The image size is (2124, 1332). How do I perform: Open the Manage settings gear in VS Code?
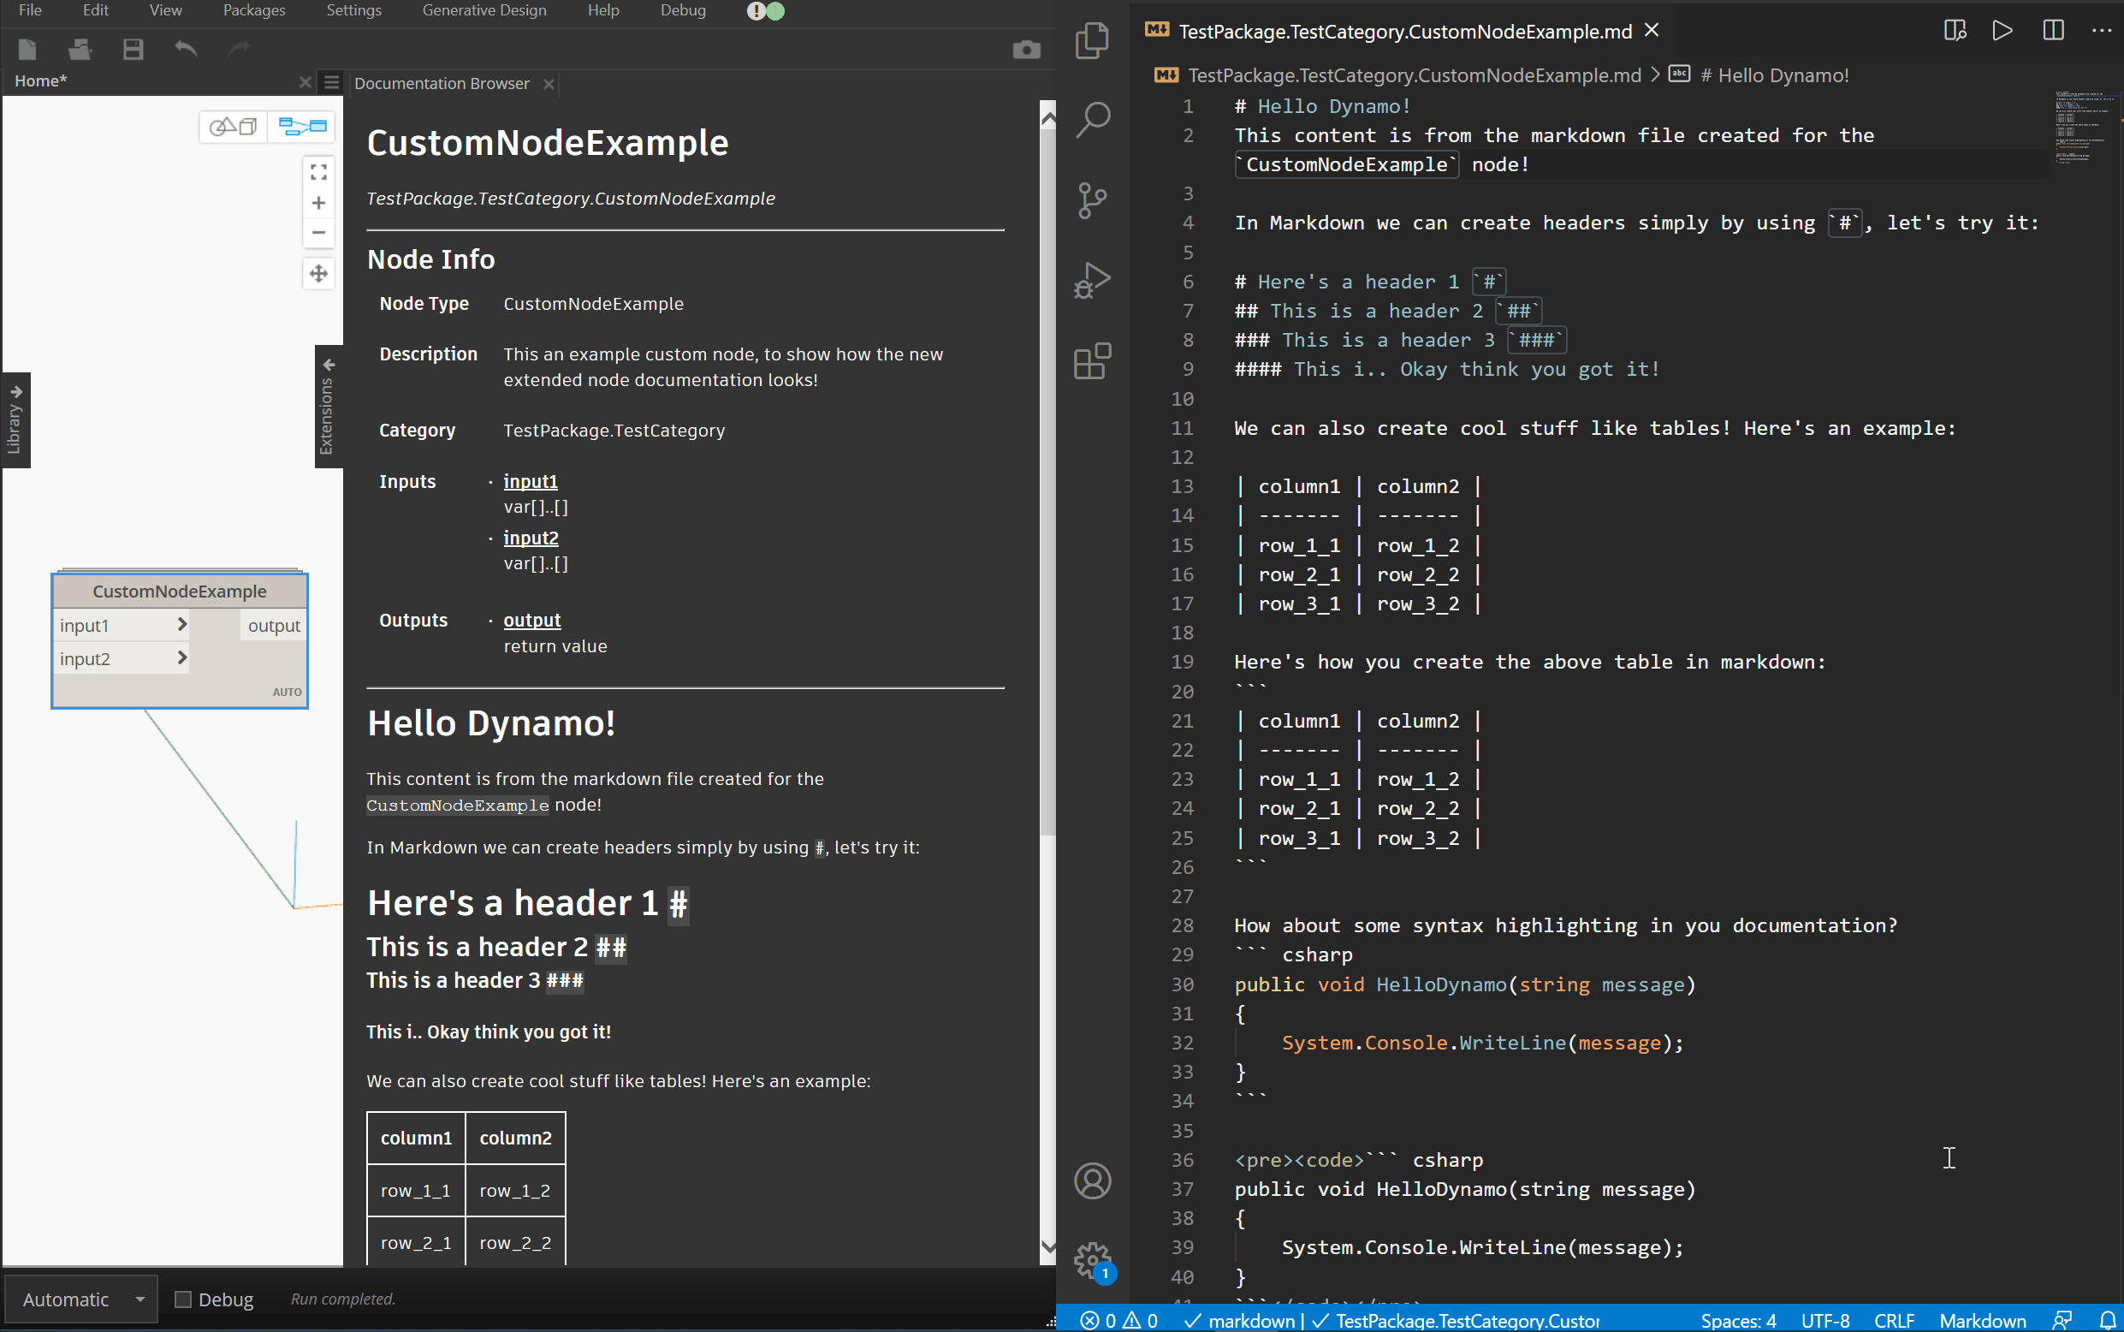click(1091, 1260)
